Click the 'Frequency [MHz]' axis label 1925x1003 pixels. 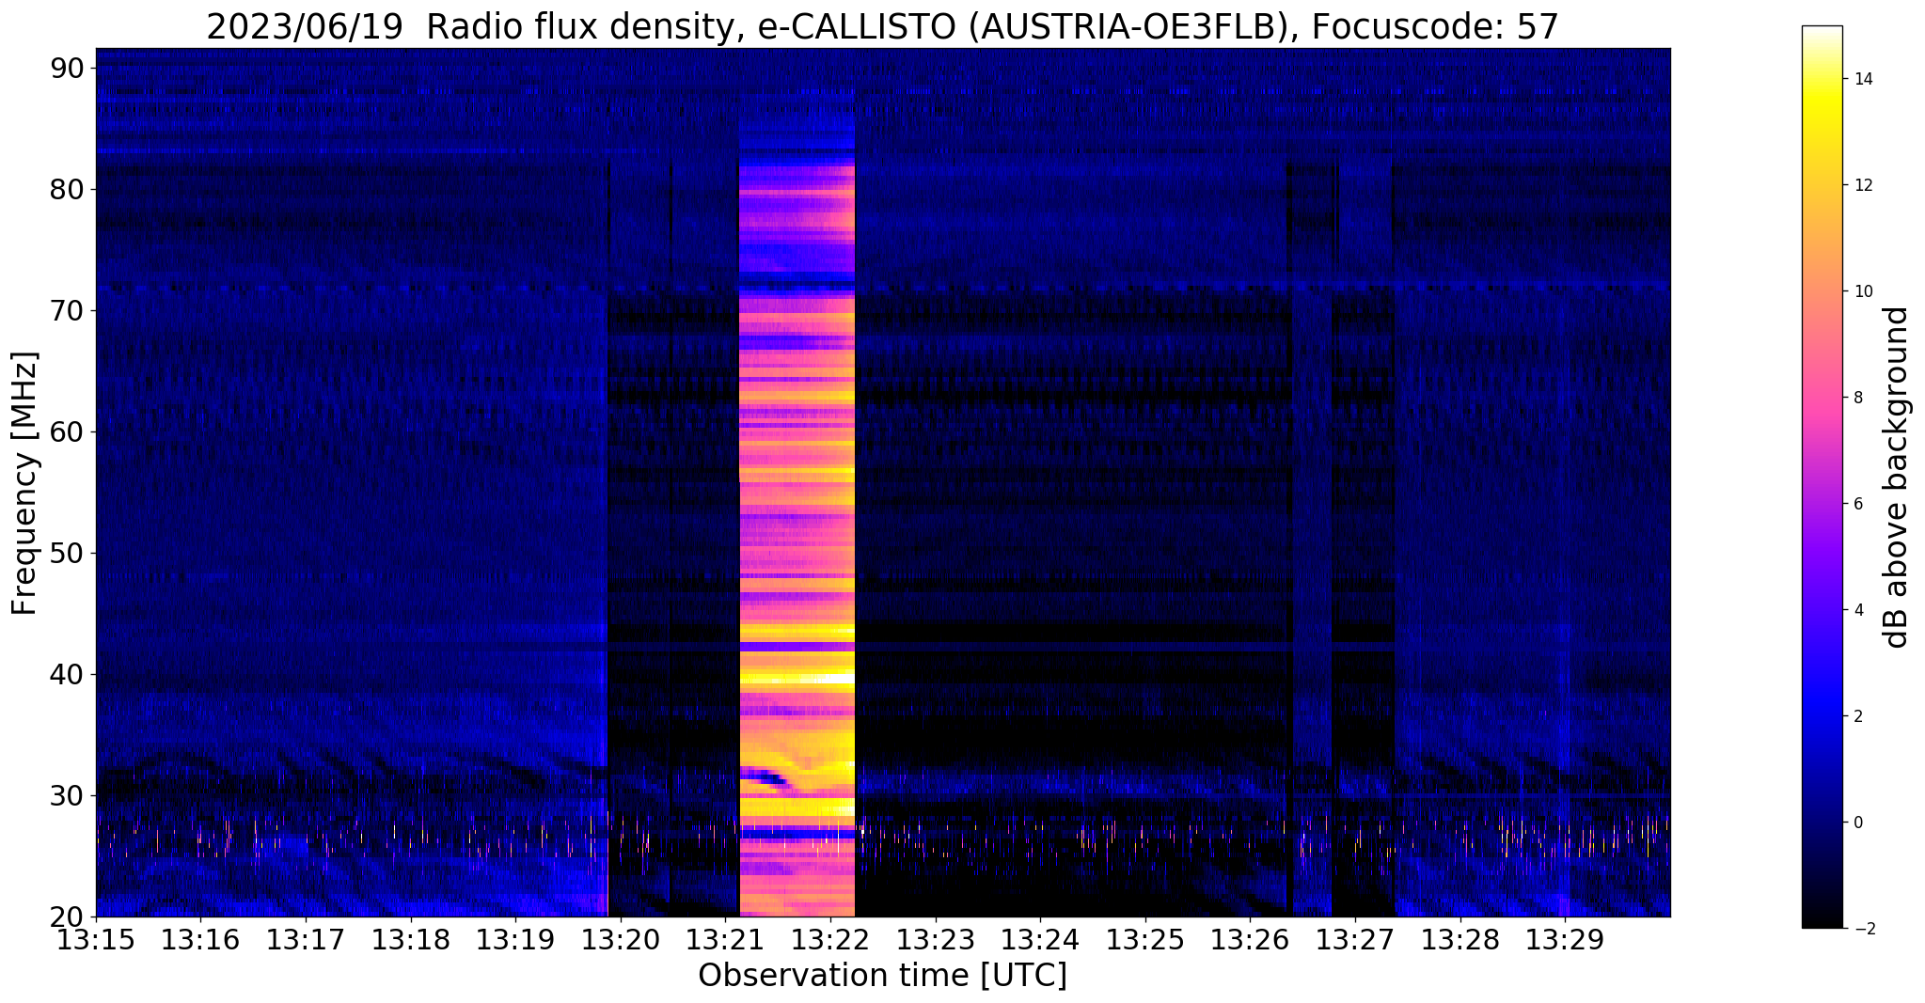tap(25, 483)
